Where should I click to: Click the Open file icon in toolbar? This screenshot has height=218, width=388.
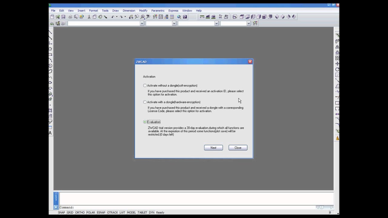pos(58,17)
